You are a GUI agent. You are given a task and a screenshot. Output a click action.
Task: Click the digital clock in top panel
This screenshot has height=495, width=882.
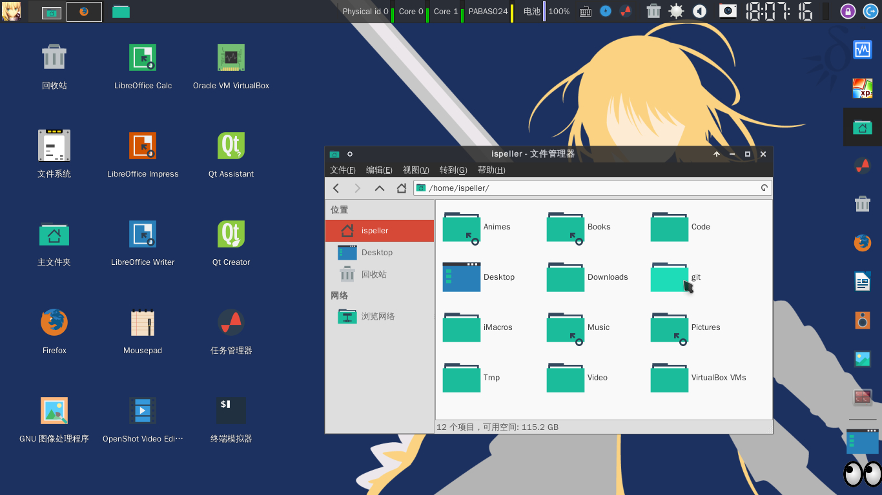pos(779,11)
